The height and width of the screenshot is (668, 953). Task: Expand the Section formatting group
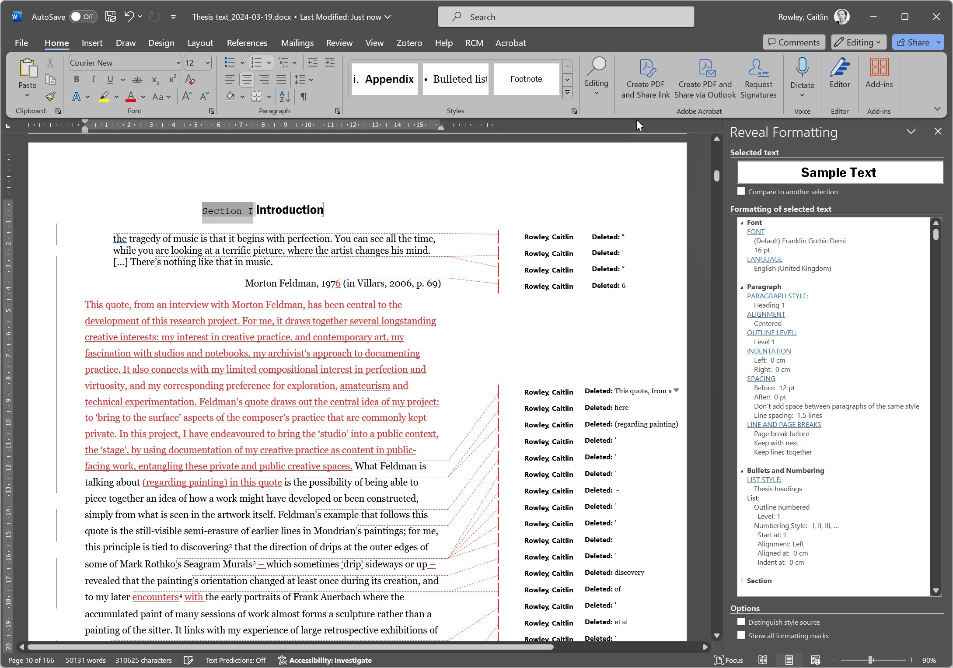tap(742, 581)
